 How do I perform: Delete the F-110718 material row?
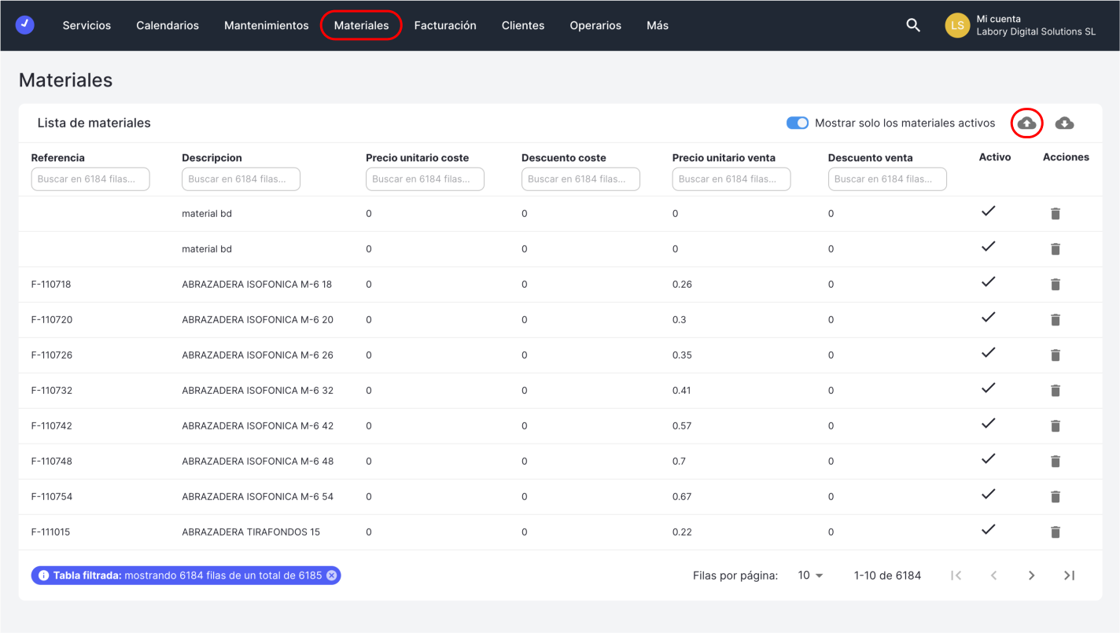1056,285
